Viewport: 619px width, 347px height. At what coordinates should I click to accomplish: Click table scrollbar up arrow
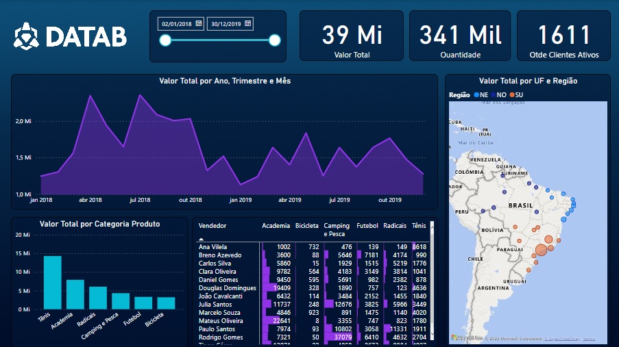433,223
